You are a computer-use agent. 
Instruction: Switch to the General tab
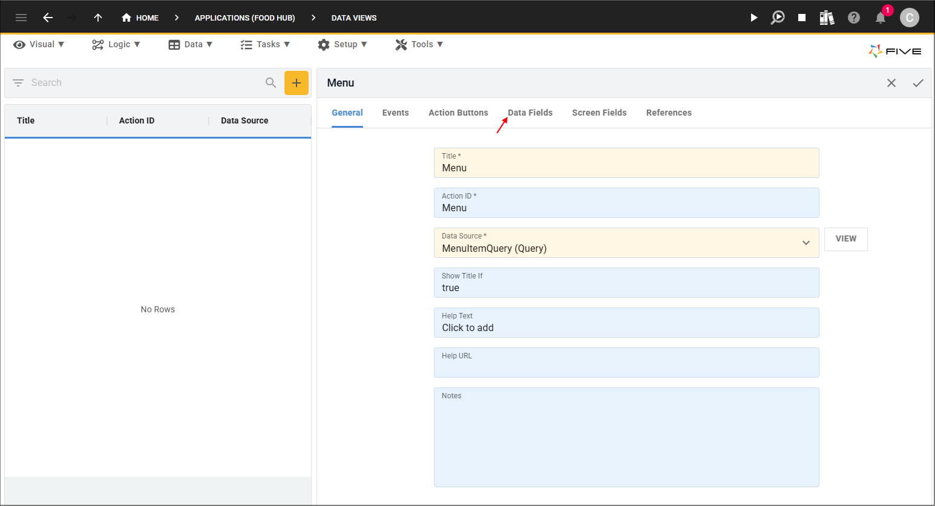[347, 113]
